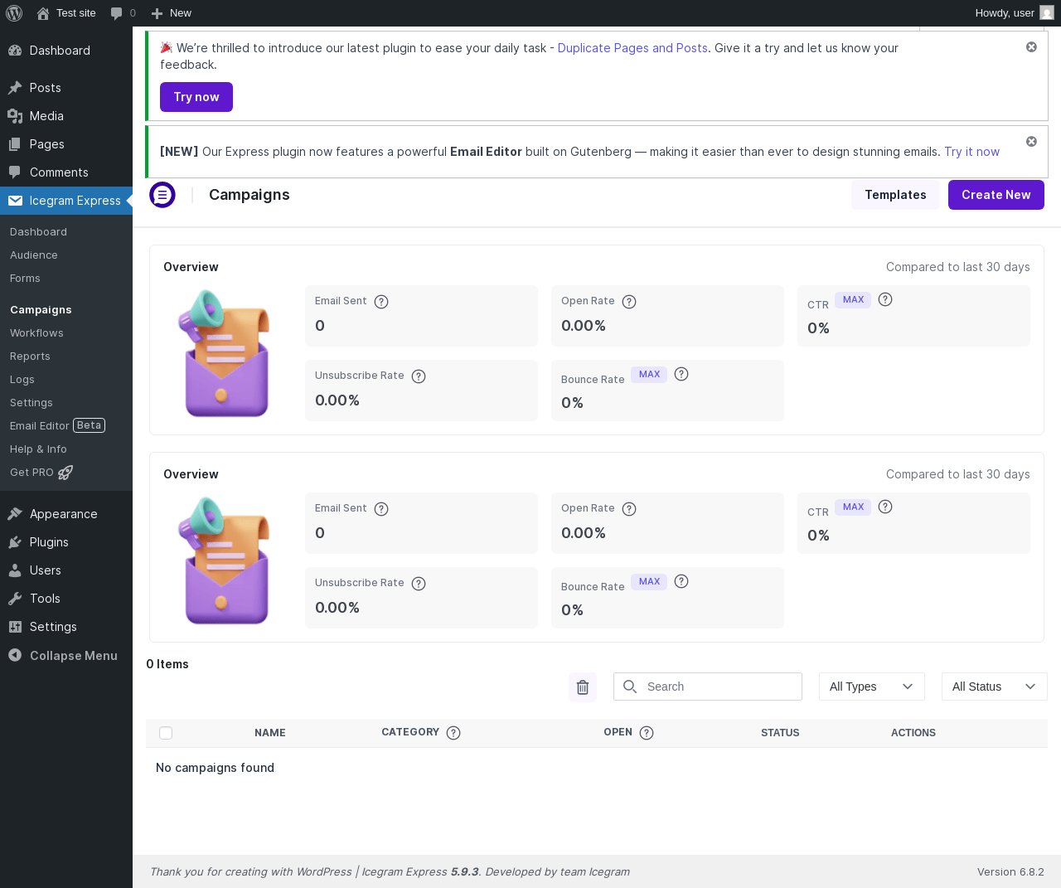The height and width of the screenshot is (888, 1061).
Task: Open the Duplicate Pages and Posts link
Action: point(632,48)
